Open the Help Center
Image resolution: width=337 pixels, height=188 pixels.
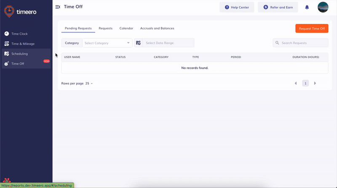click(237, 7)
